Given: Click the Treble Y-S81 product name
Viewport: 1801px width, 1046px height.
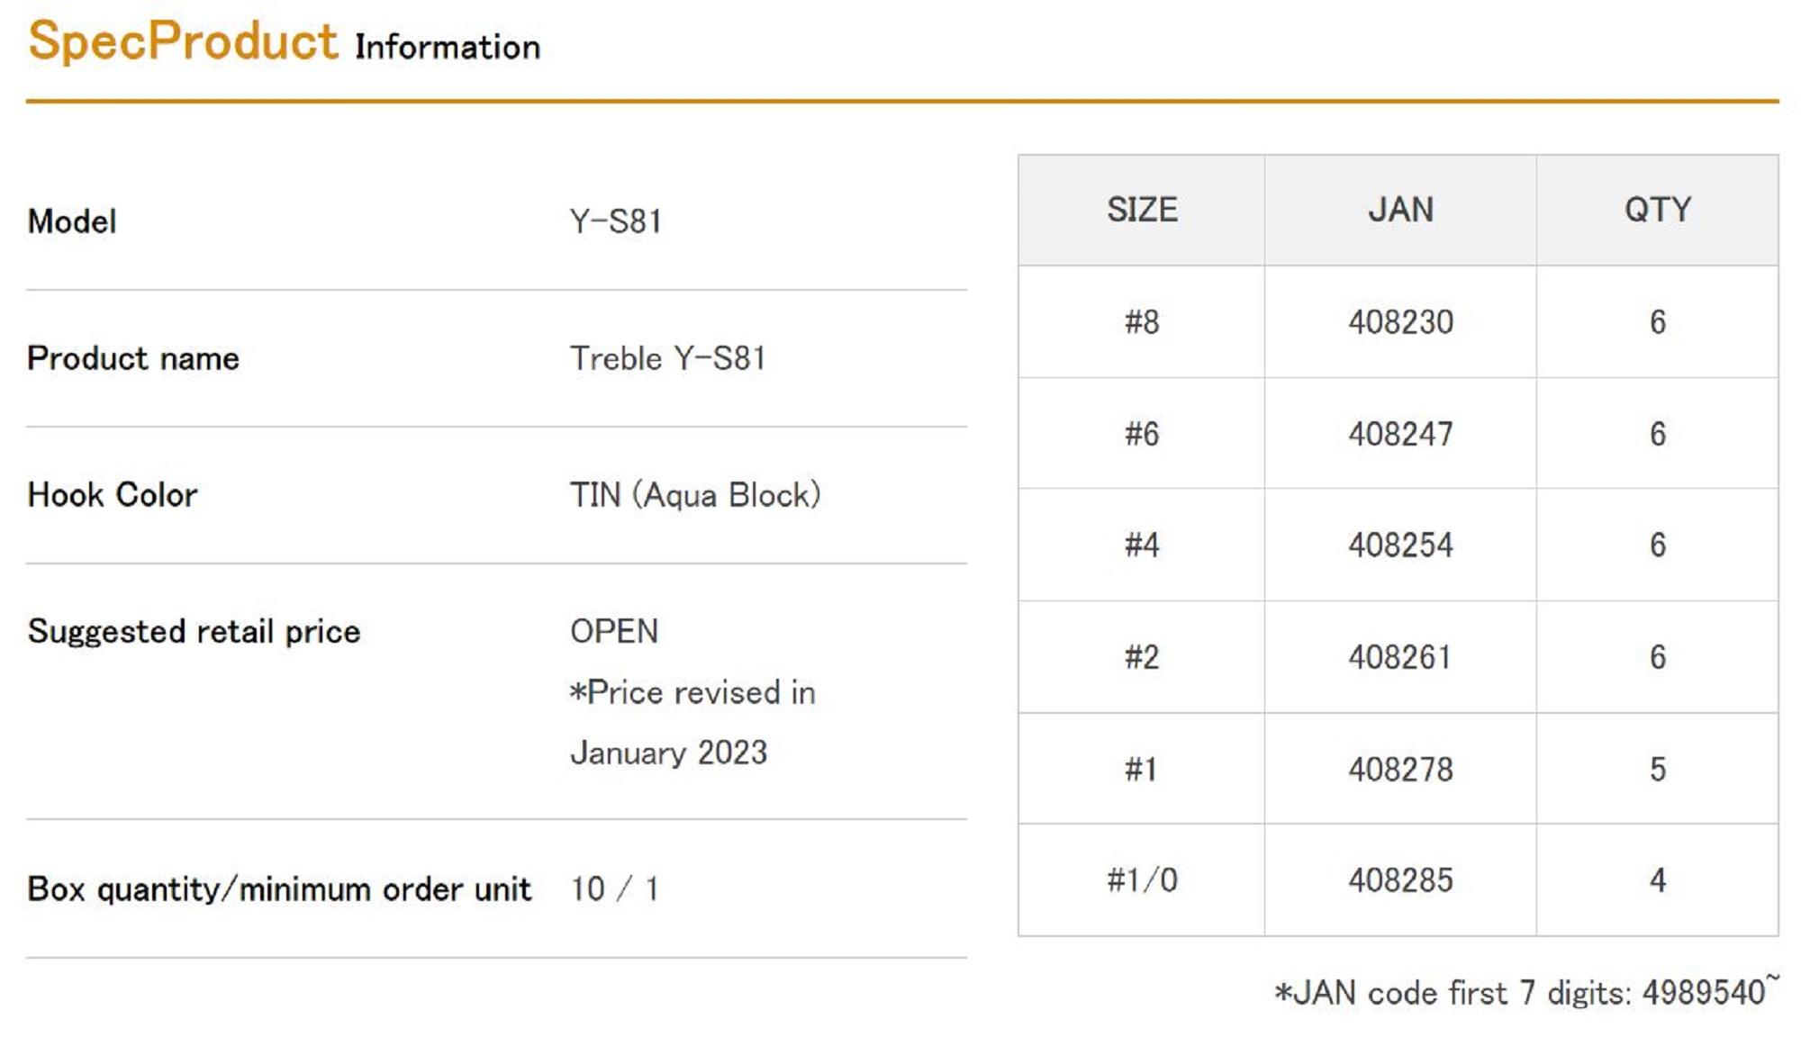Looking at the screenshot, I should click(667, 358).
